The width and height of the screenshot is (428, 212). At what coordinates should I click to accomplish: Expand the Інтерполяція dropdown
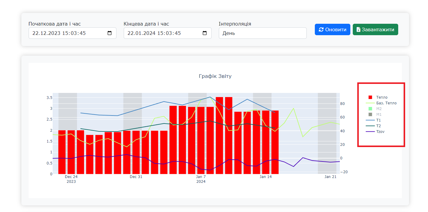(x=262, y=33)
